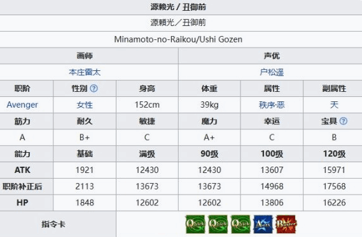The height and width of the screenshot is (237, 362).
Task: Click the blue Arts command card icon
Action: (263, 224)
